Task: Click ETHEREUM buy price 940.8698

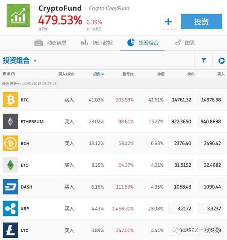Action: pos(210,121)
